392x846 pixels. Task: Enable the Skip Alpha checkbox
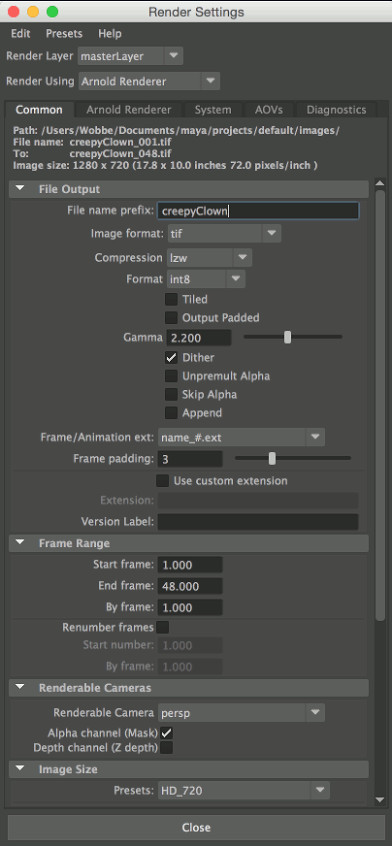171,395
